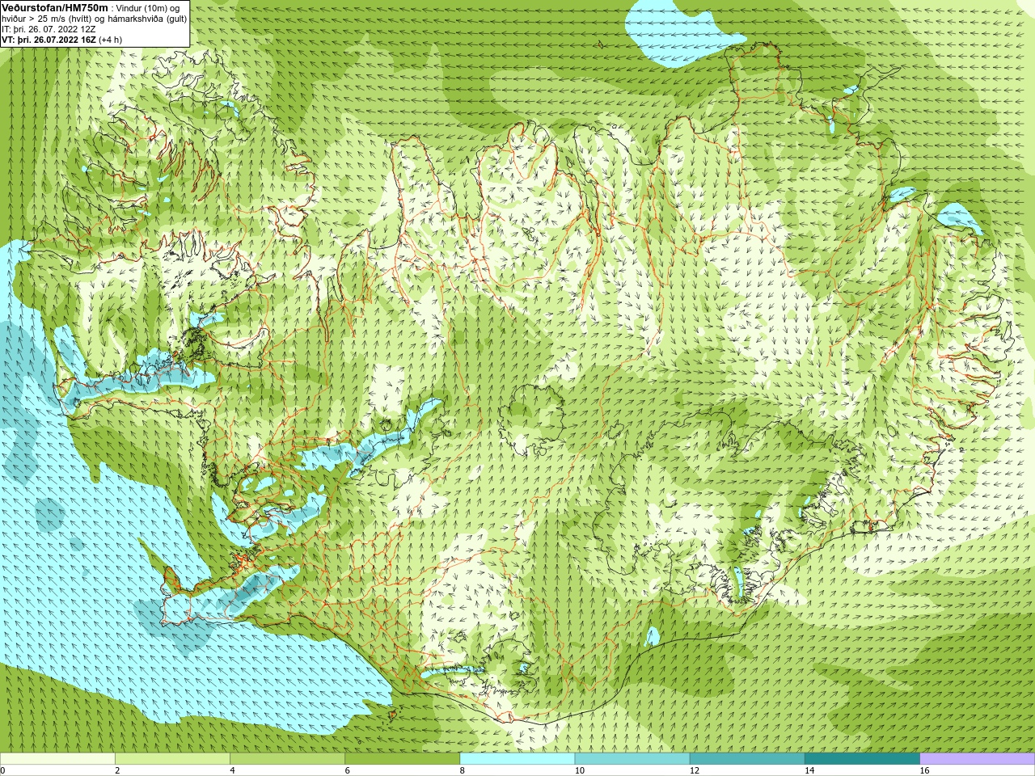Viewport: 1035px width, 776px height.
Task: Select the dark teal 14–16 legend segment
Action: pyautogui.click(x=863, y=759)
